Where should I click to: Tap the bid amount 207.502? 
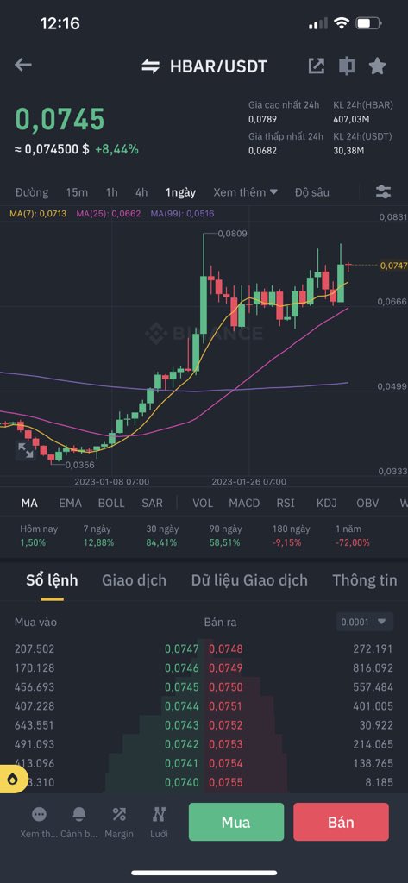[35, 648]
